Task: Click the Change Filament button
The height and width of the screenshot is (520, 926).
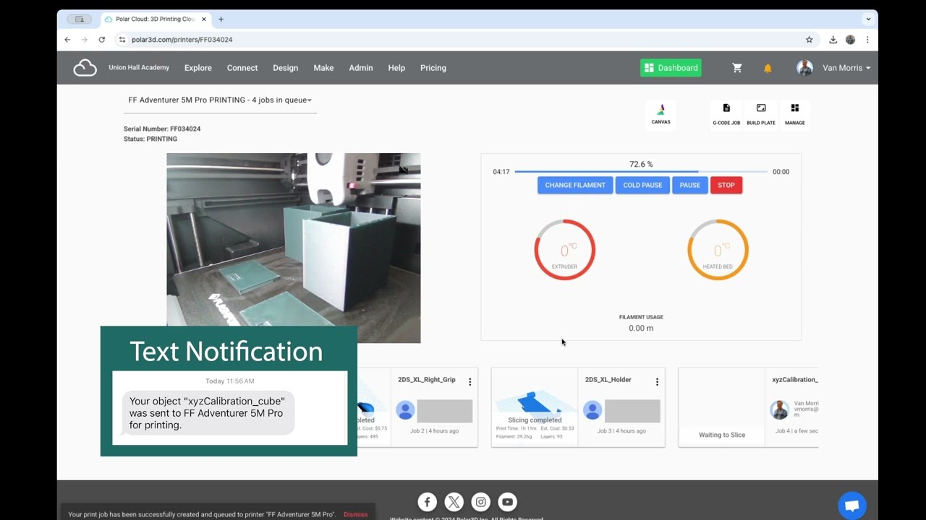Action: coord(575,186)
